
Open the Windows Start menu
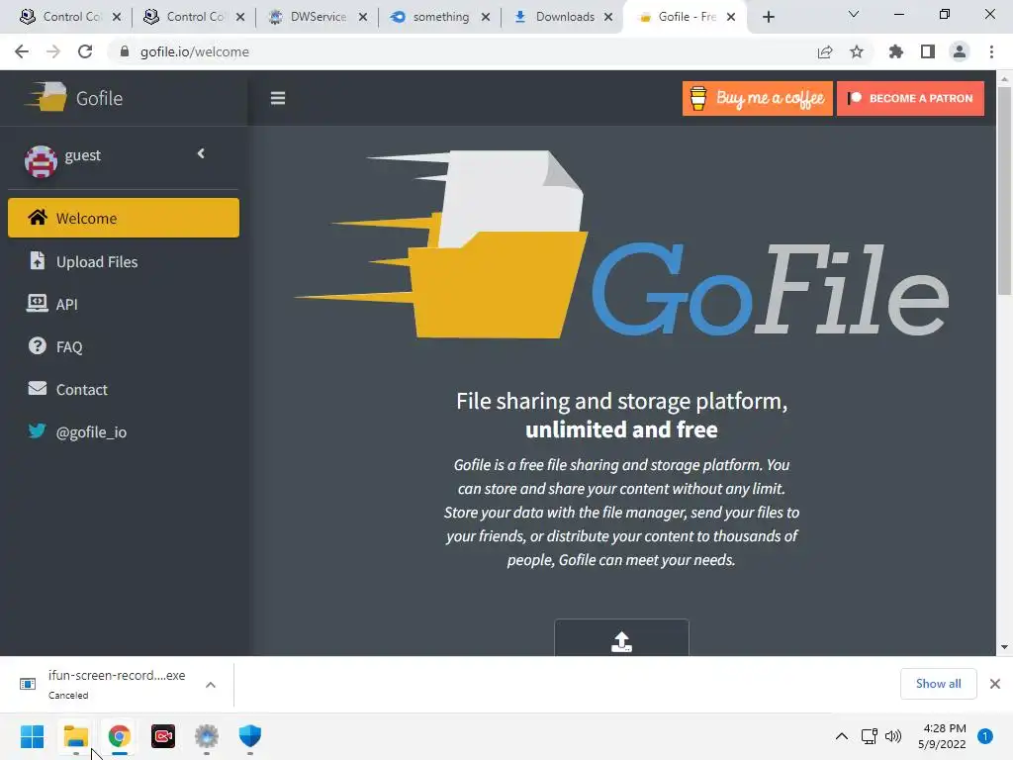[x=32, y=736]
